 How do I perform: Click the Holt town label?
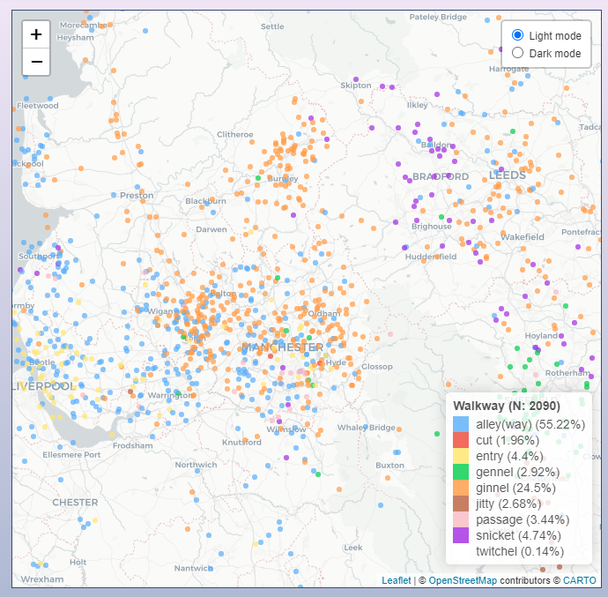coord(78,562)
